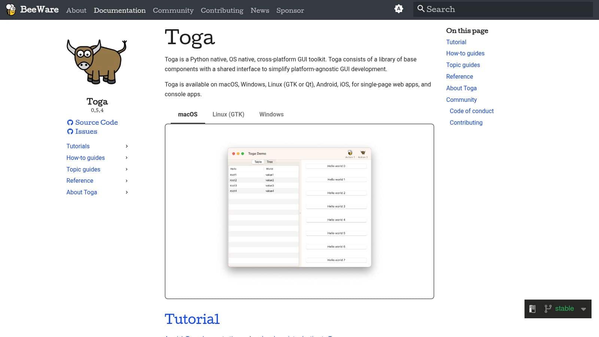Open the Issues link
The height and width of the screenshot is (337, 599).
[86, 131]
